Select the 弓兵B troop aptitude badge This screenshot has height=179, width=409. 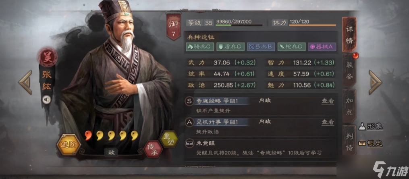pyautogui.click(x=261, y=47)
